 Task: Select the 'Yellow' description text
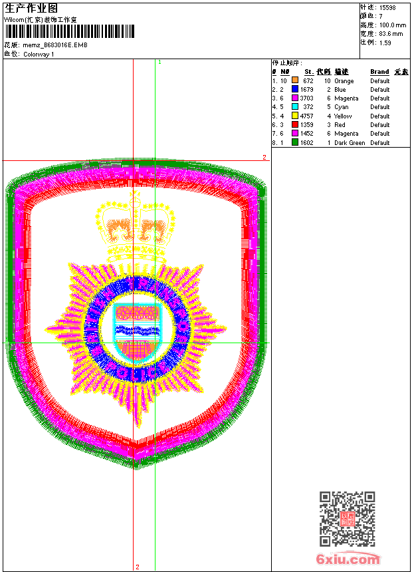pos(343,116)
